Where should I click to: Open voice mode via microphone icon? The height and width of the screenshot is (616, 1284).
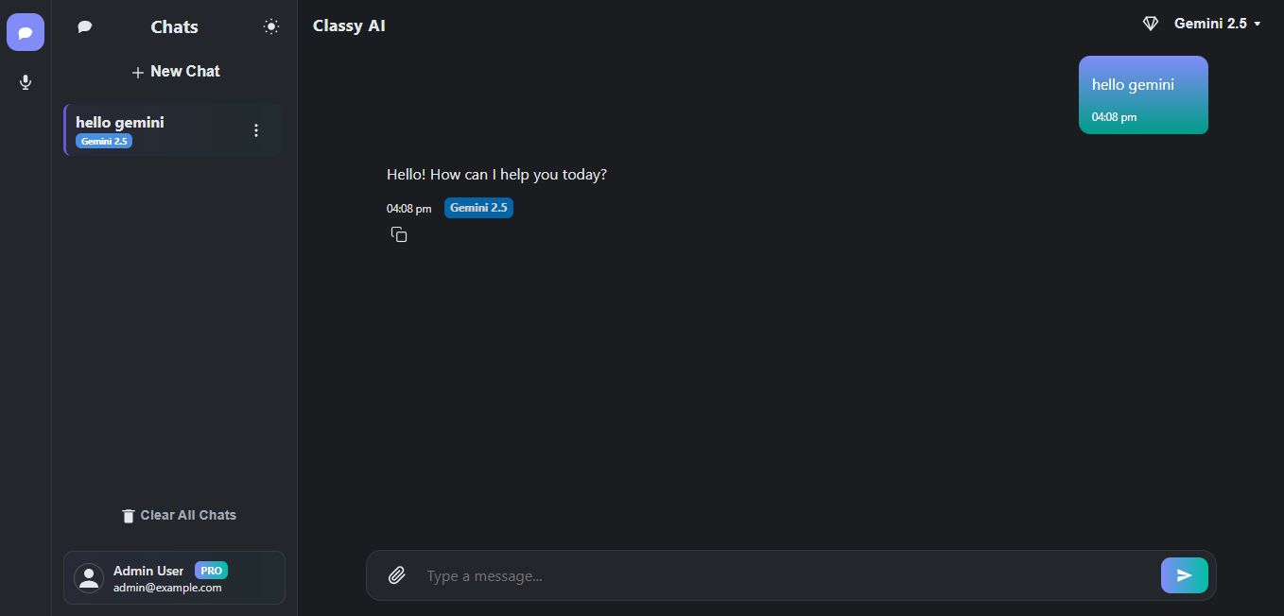[26, 82]
